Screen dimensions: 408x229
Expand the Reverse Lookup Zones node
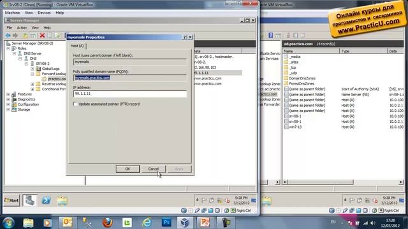coord(33,84)
